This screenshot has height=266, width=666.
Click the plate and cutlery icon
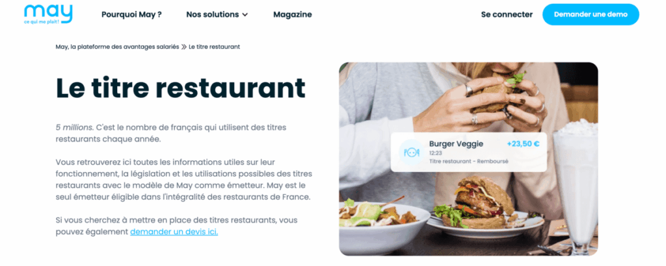[412, 152]
